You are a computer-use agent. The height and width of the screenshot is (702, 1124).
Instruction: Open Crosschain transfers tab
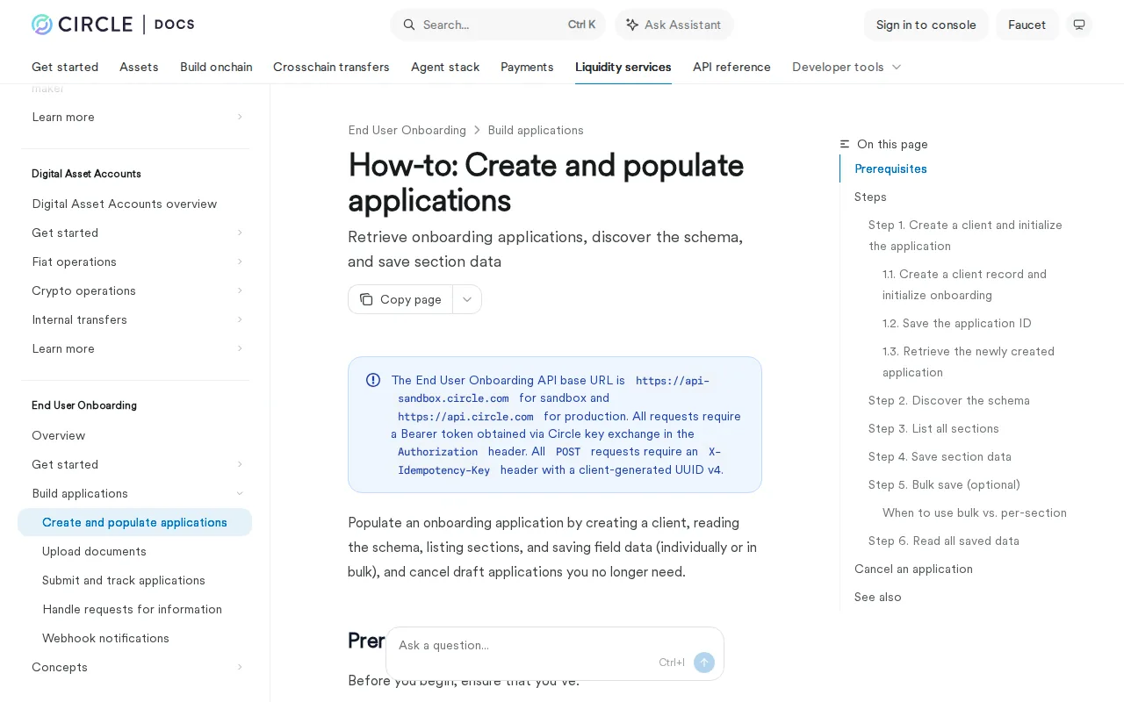331,67
